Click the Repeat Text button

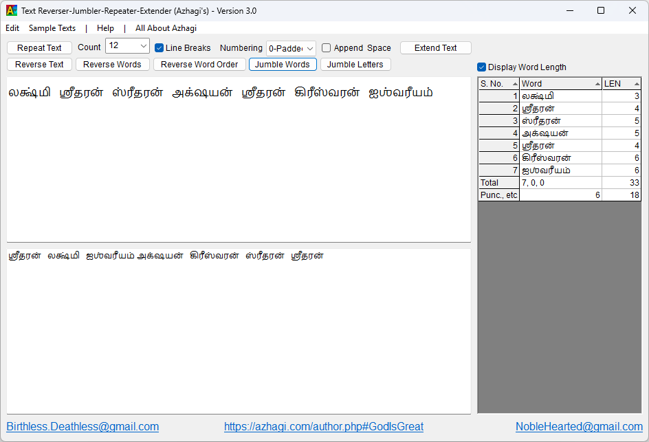point(39,47)
